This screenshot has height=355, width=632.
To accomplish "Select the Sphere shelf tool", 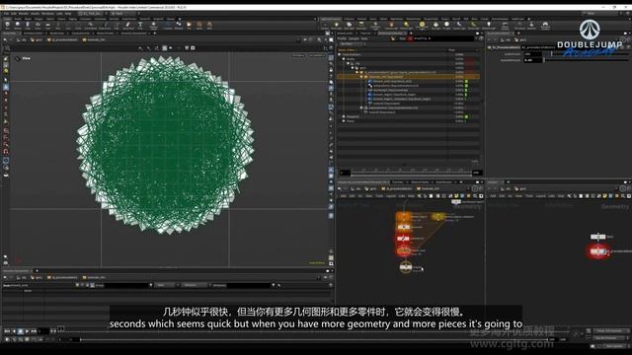I will point(18,26).
